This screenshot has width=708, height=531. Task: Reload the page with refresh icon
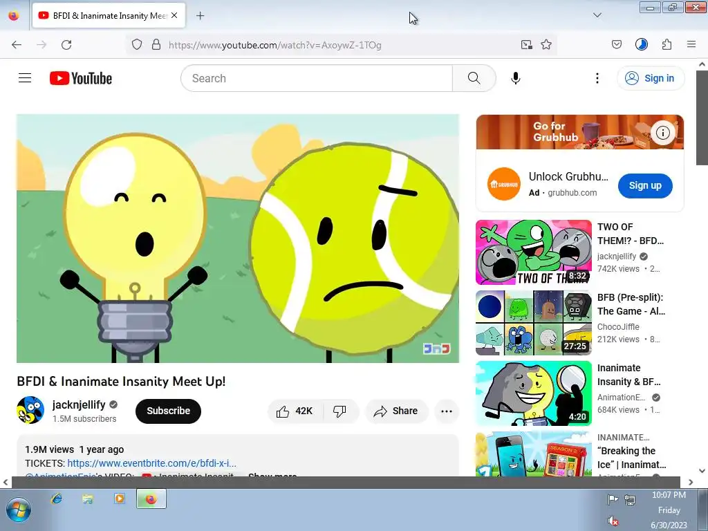(66, 44)
